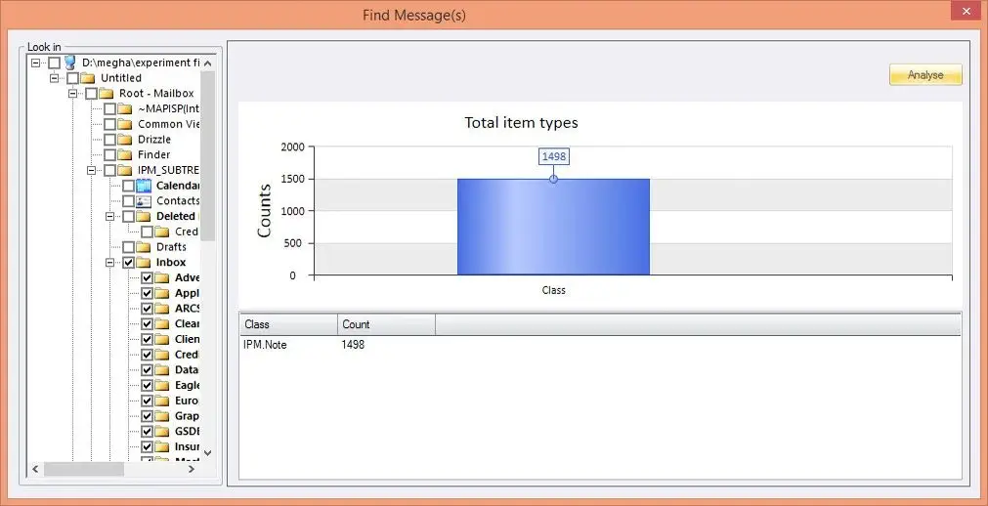This screenshot has width=988, height=506.
Task: Collapse the IPM_SUBTREE node
Action: [x=92, y=170]
